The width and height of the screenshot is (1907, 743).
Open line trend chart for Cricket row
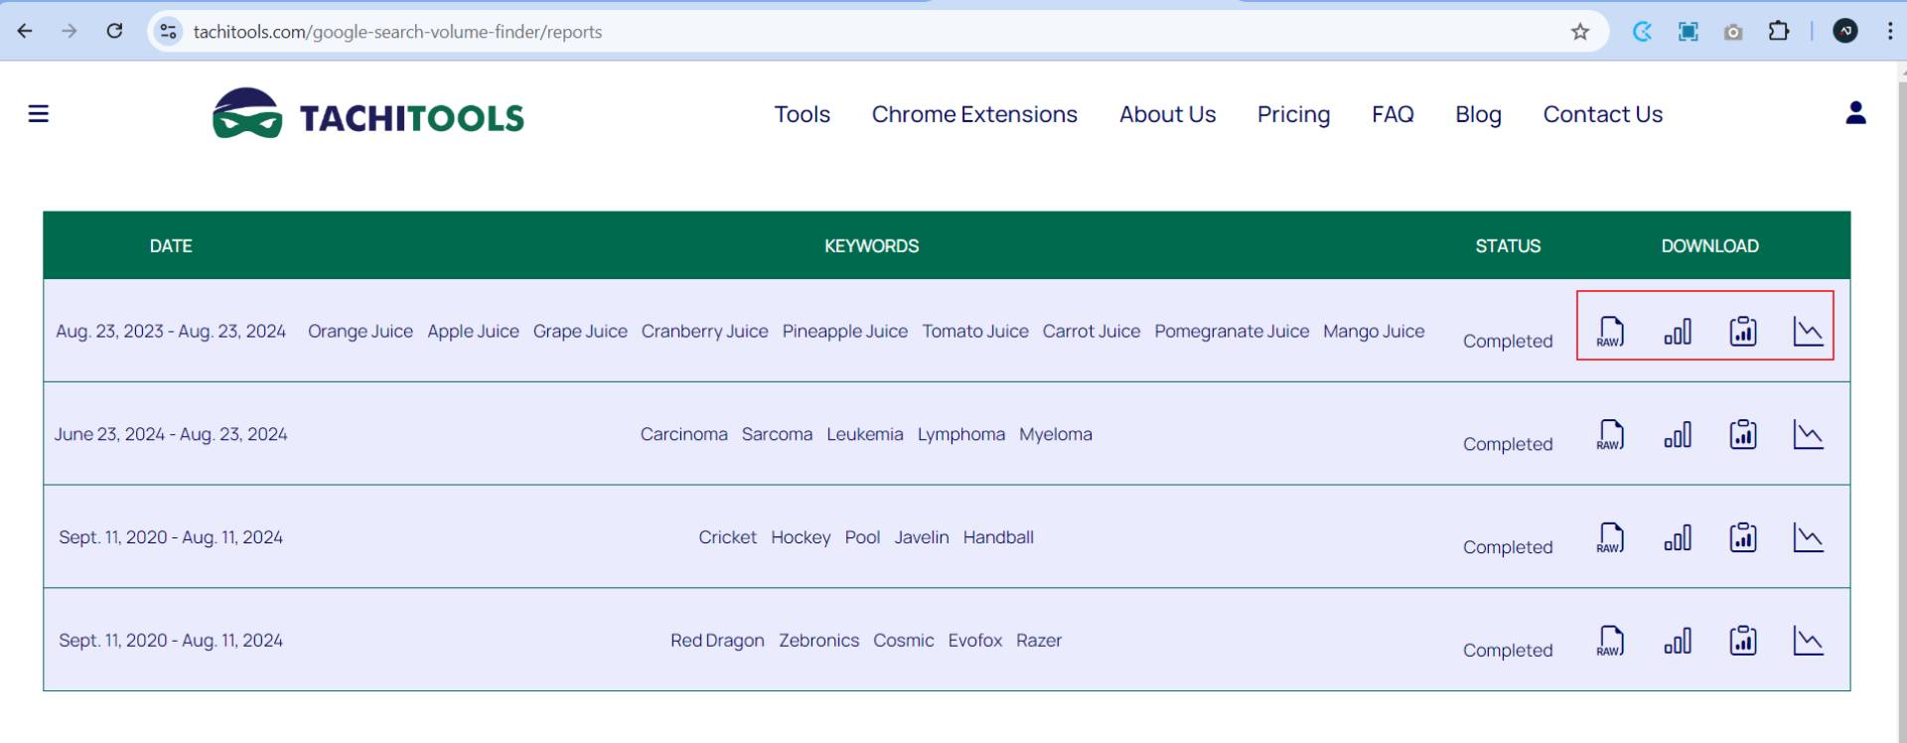pos(1808,537)
